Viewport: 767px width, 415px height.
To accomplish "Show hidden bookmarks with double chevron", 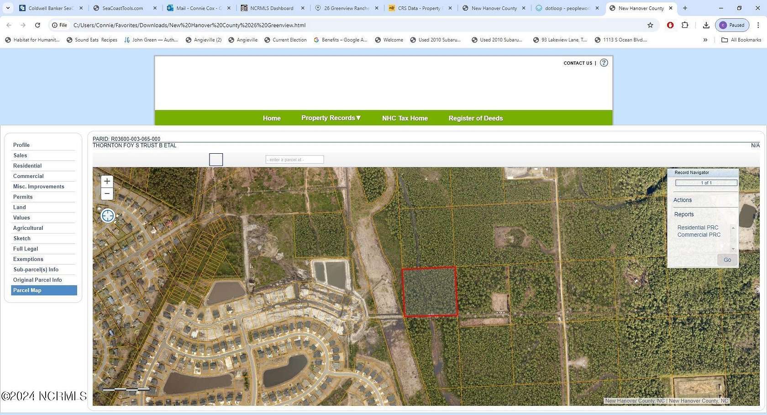I will pyautogui.click(x=705, y=40).
